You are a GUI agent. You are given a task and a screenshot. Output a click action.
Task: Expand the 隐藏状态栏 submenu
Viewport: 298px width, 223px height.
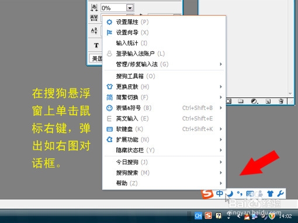point(164,150)
